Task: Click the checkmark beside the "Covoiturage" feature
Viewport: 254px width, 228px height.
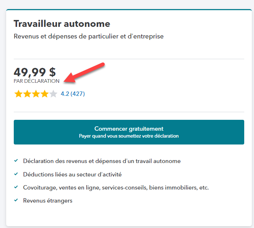Action: pos(16,187)
